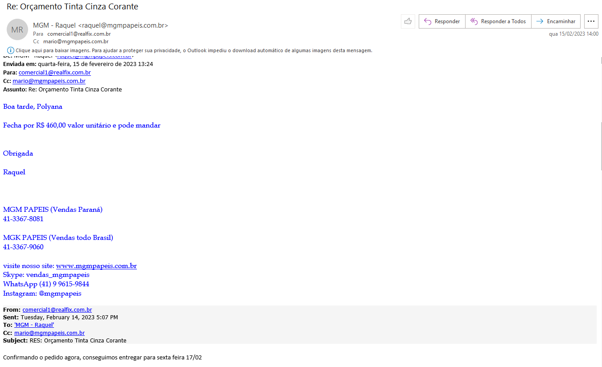Click the reply arrow icon on Responder
This screenshot has height=367, width=602.
[x=427, y=21]
